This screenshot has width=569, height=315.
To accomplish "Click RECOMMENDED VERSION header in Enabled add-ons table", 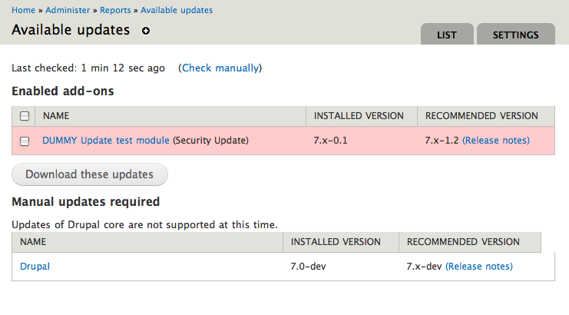I will 481,116.
